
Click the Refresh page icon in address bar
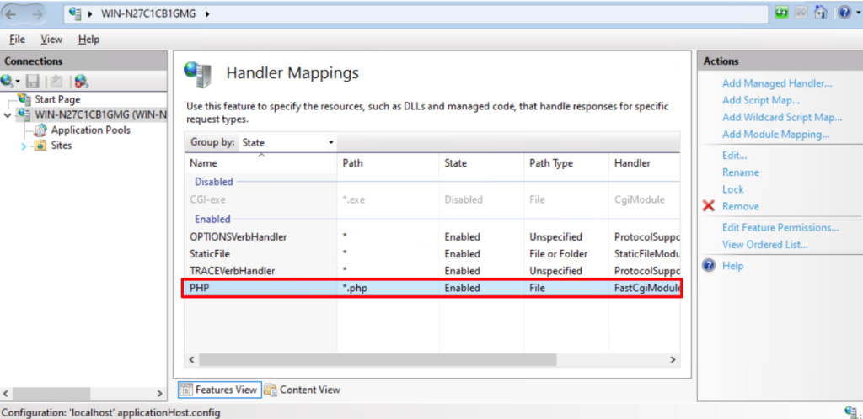click(781, 13)
